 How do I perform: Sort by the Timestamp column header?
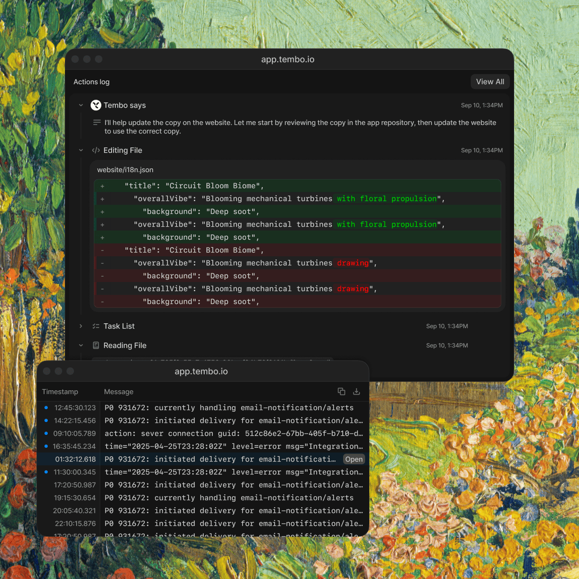60,392
